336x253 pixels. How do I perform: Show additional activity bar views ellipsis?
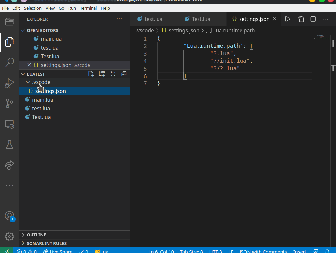10,185
